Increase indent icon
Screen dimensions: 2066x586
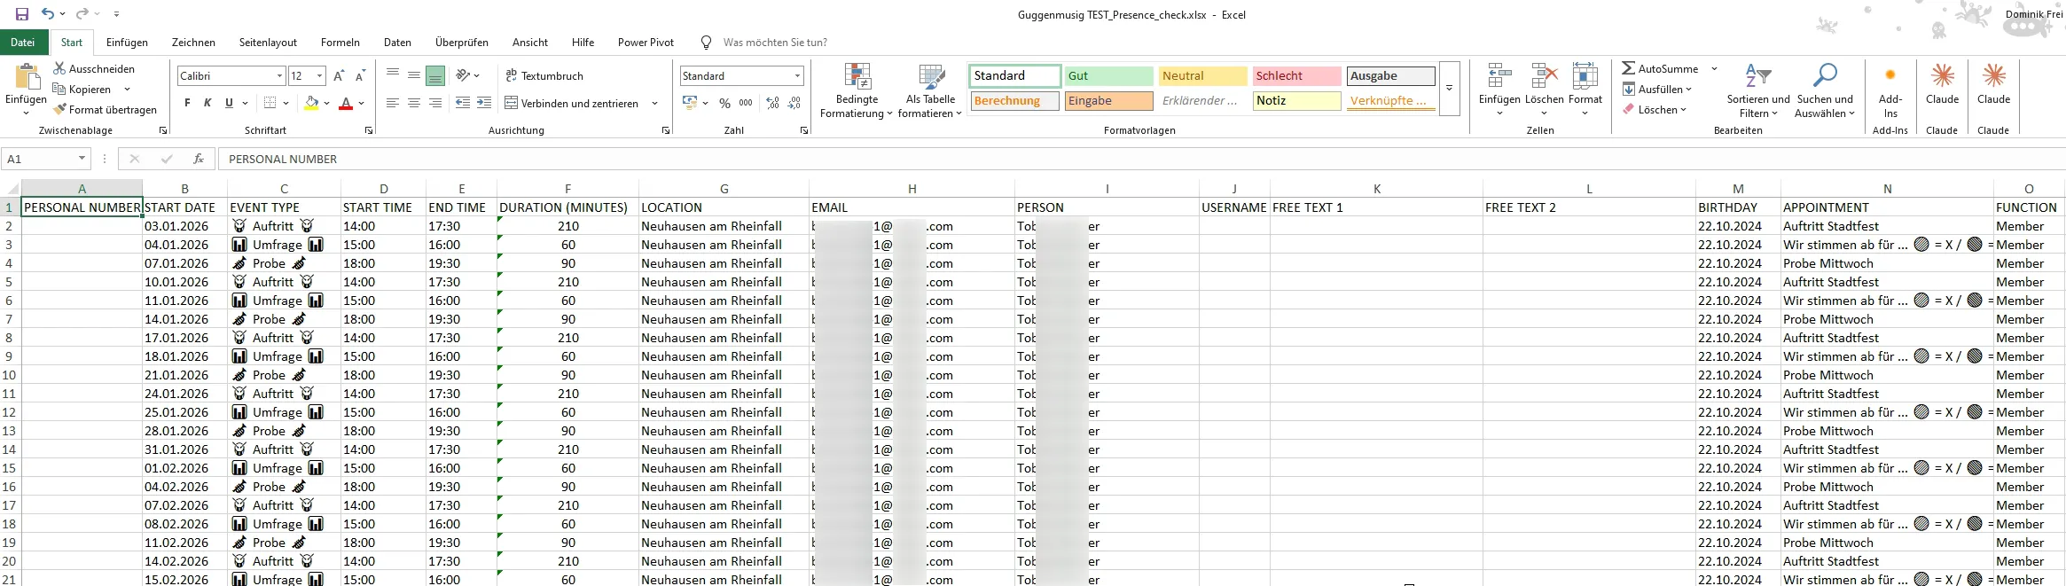coord(484,103)
